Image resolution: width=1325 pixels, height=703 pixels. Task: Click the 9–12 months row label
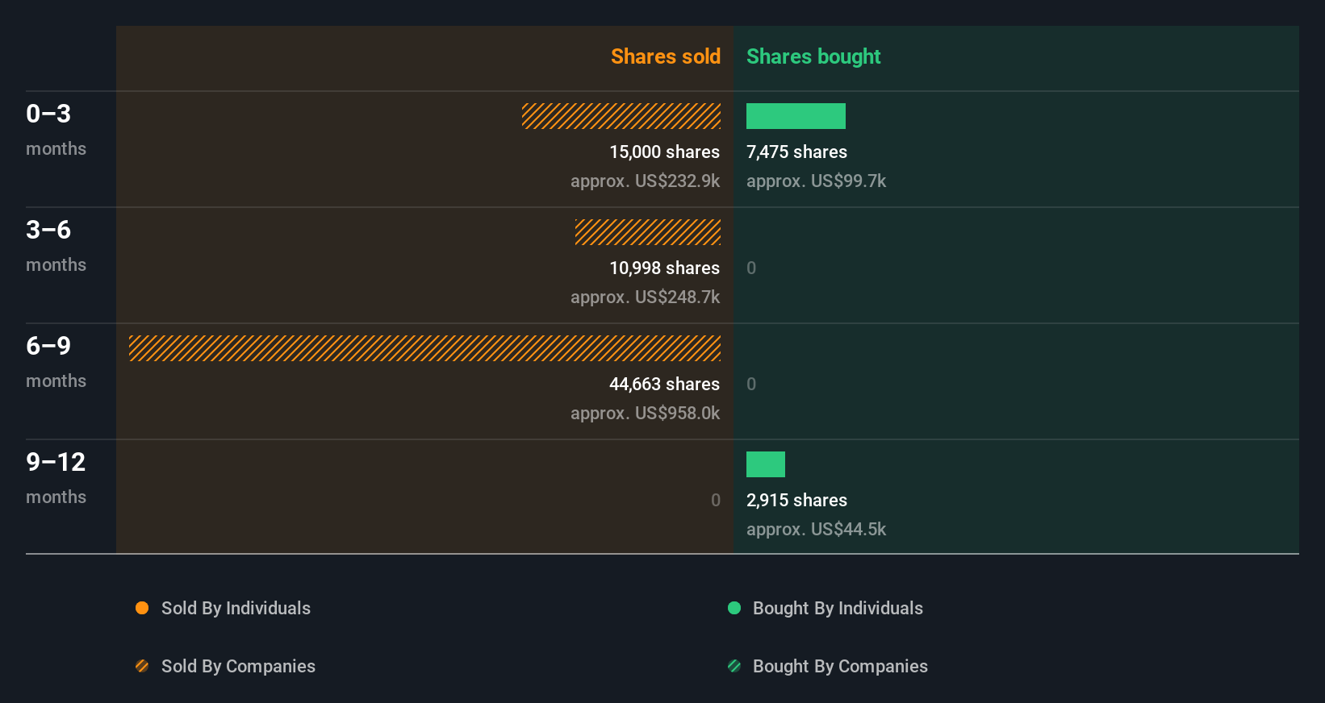pyautogui.click(x=56, y=478)
